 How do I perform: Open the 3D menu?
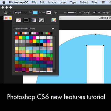103,2
